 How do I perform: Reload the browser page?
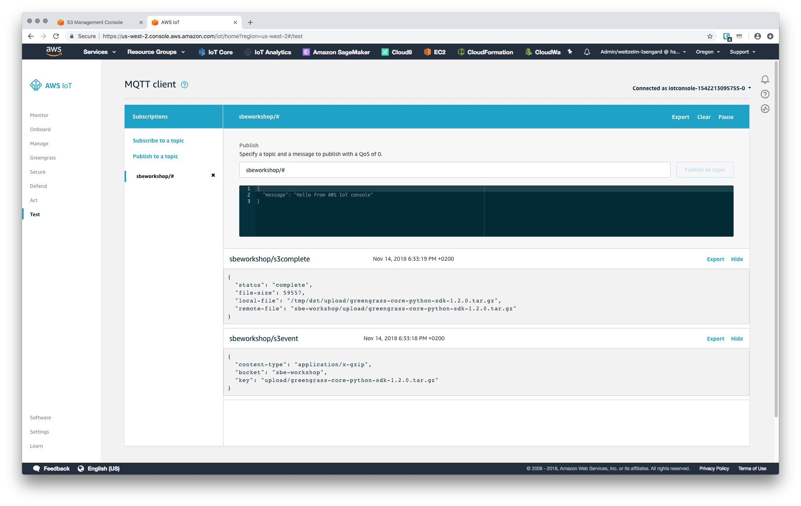(56, 36)
